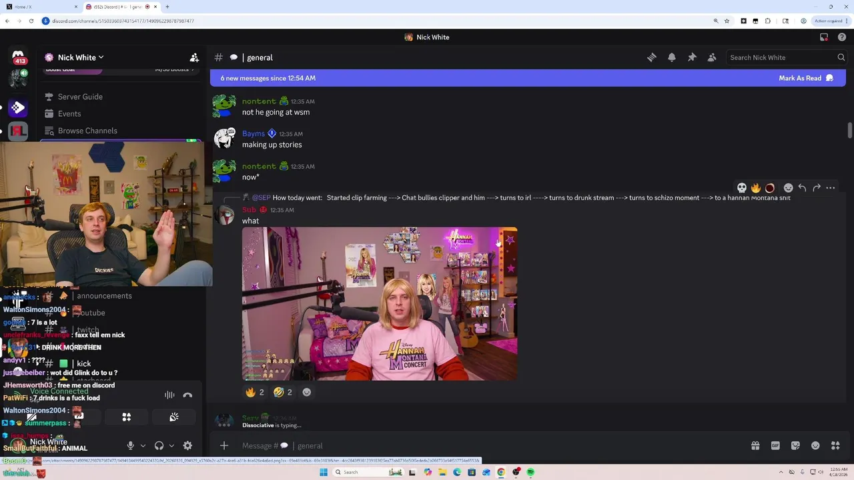Click username Sub on the 'what' message
Screen dimensions: 854x480
coord(249,209)
